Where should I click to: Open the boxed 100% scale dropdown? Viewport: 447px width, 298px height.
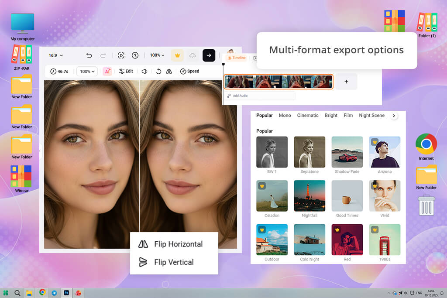87,71
